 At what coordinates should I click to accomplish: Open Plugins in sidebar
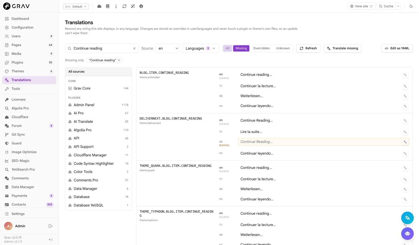tap(29, 62)
